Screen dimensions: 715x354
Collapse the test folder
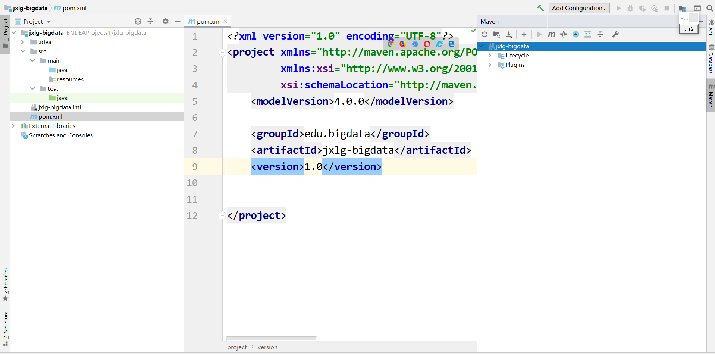click(32, 89)
